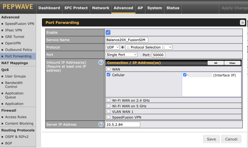Image resolution: width=248 pixels, height=148 pixels.
Task: Open Firewall Access Rules
Action: click(x=16, y=117)
